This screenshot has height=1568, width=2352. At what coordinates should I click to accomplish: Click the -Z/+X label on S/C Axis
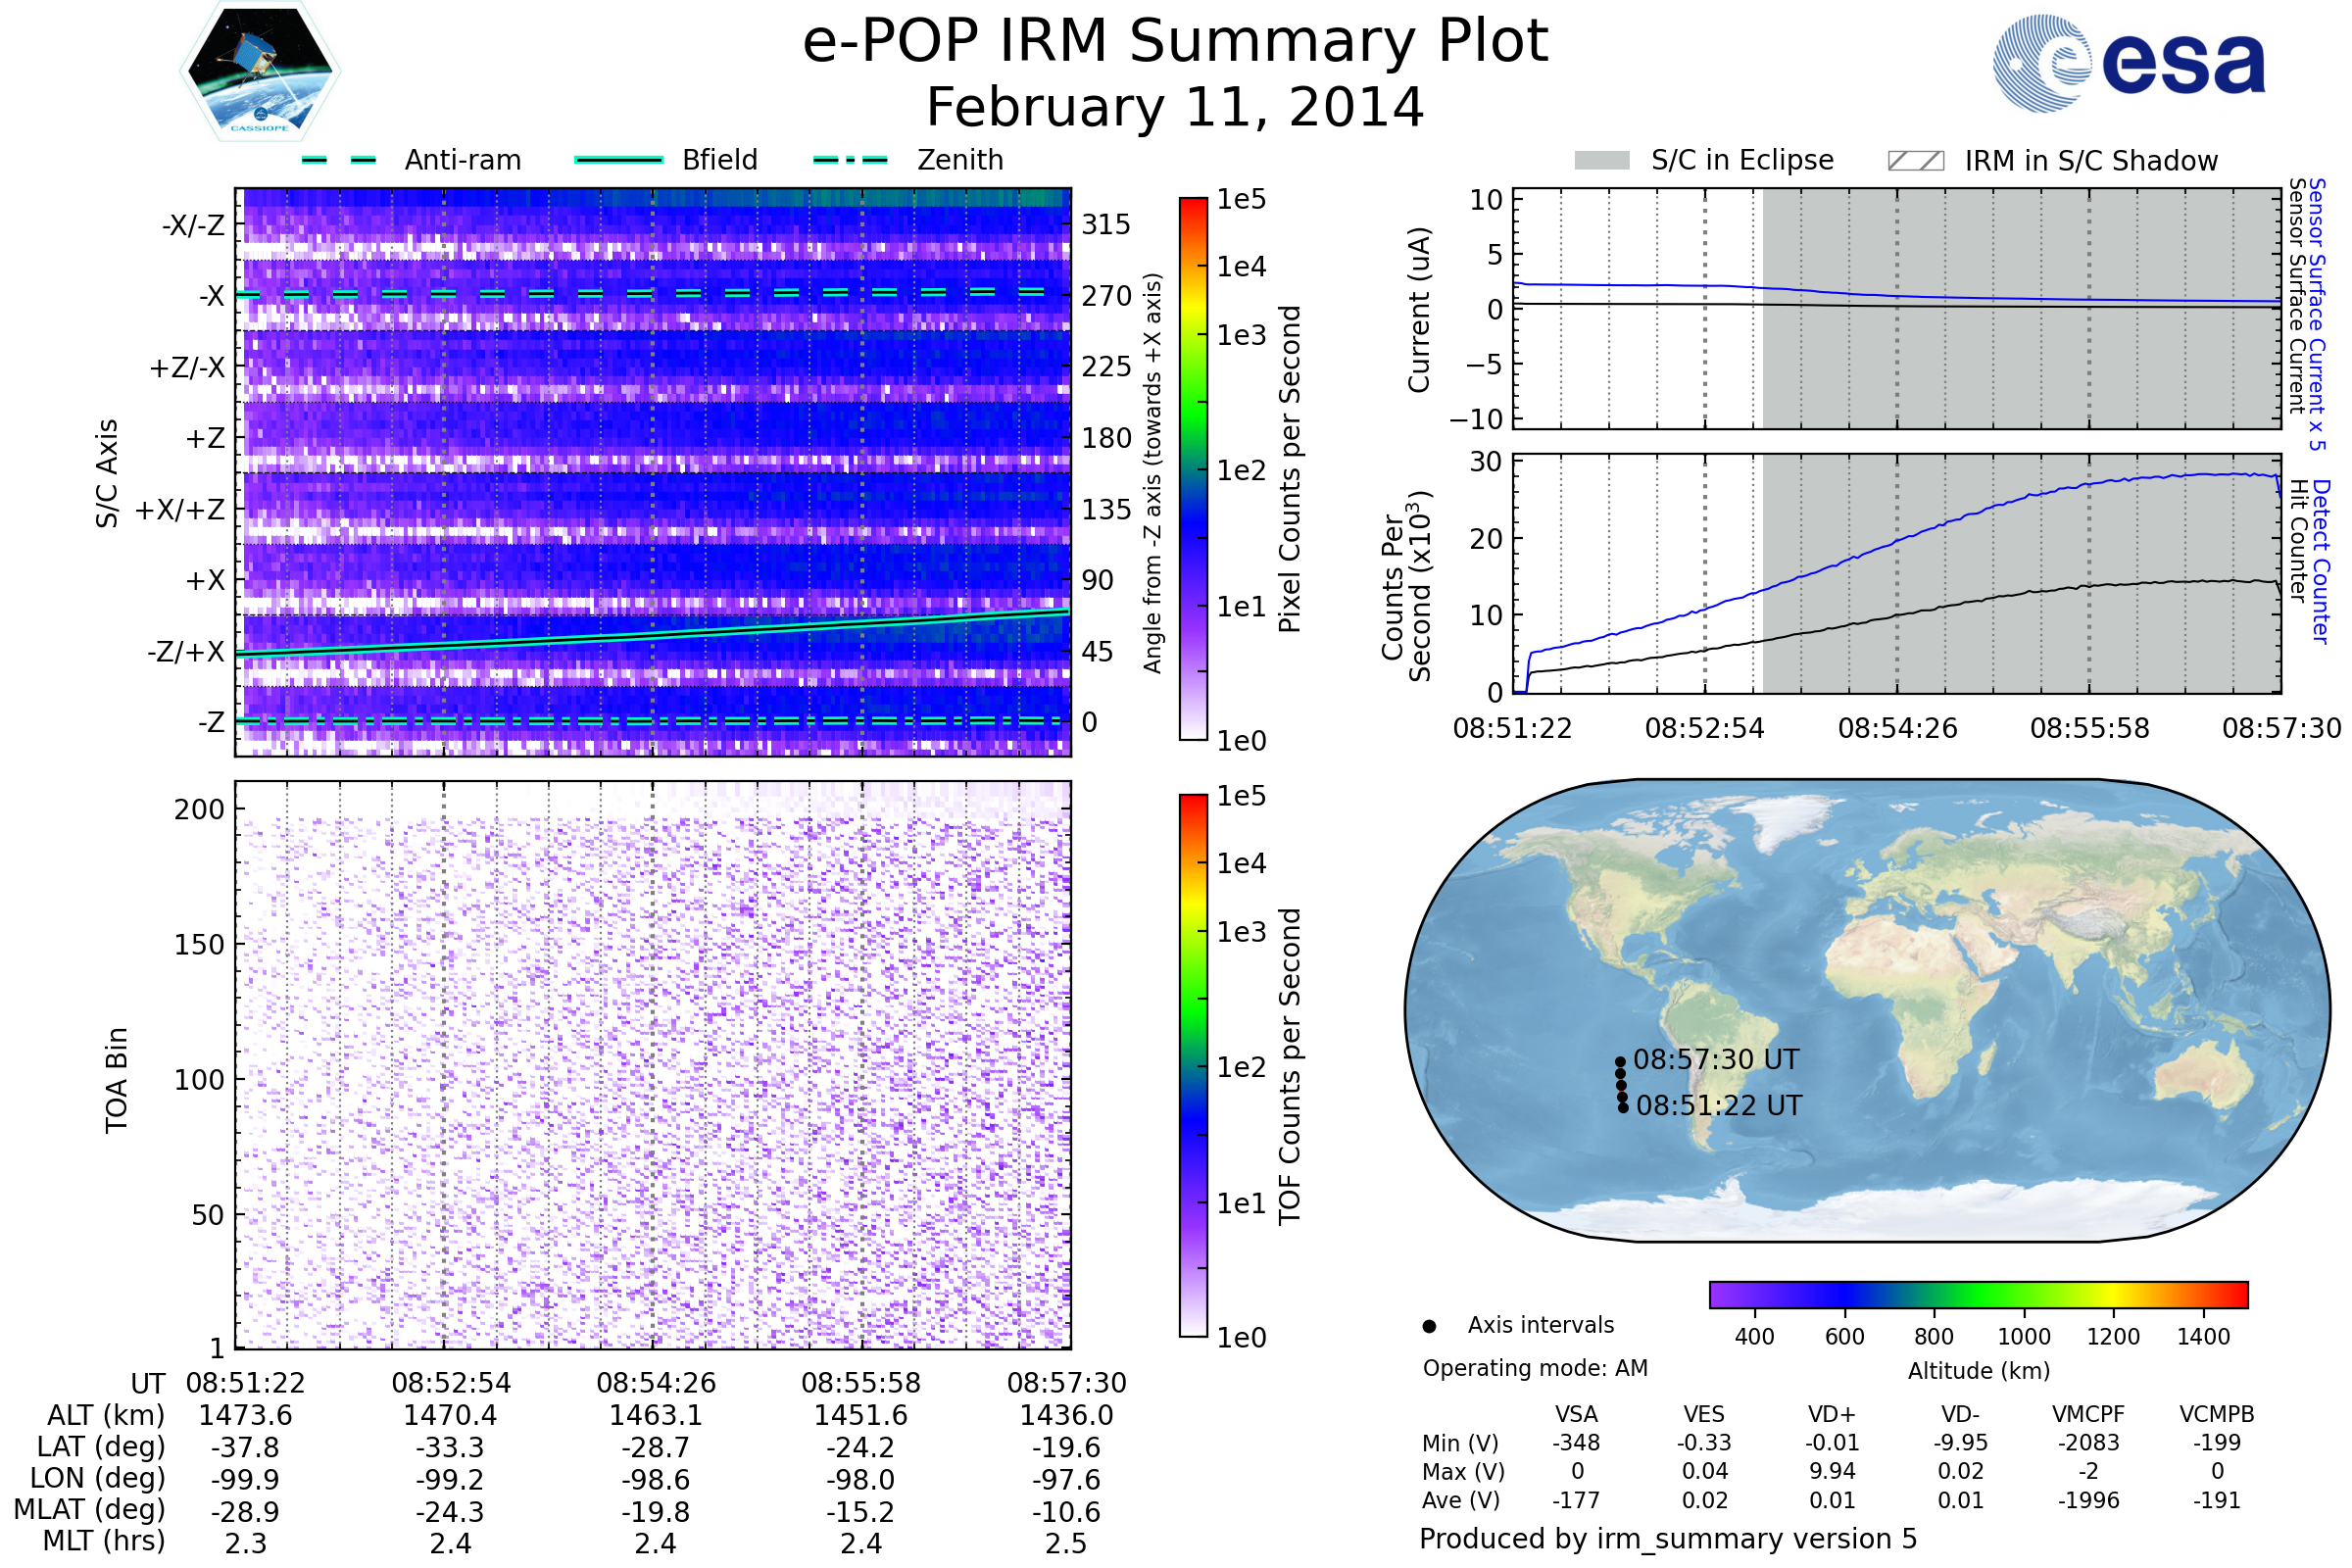[186, 652]
